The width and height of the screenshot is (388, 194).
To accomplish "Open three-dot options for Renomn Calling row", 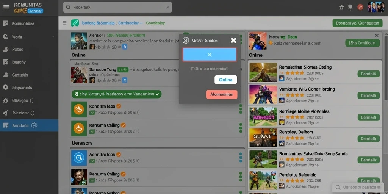I will coord(241,128).
